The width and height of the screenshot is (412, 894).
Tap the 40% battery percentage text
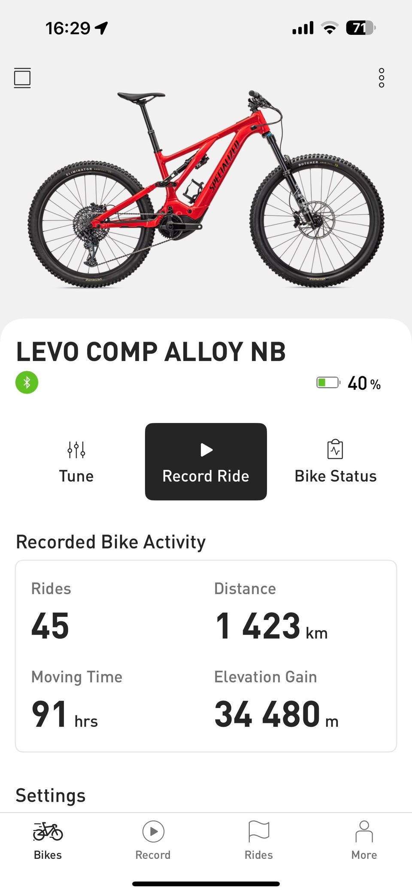[x=364, y=383]
